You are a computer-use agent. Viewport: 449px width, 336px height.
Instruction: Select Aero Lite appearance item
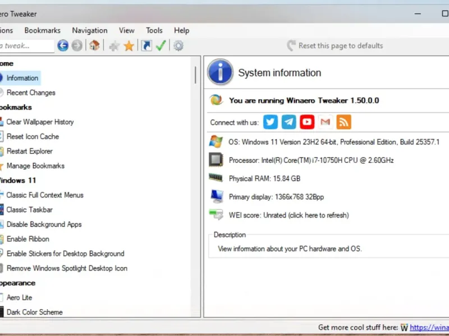[x=19, y=297]
